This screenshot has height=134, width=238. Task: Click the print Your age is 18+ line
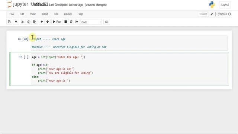tap(56, 69)
